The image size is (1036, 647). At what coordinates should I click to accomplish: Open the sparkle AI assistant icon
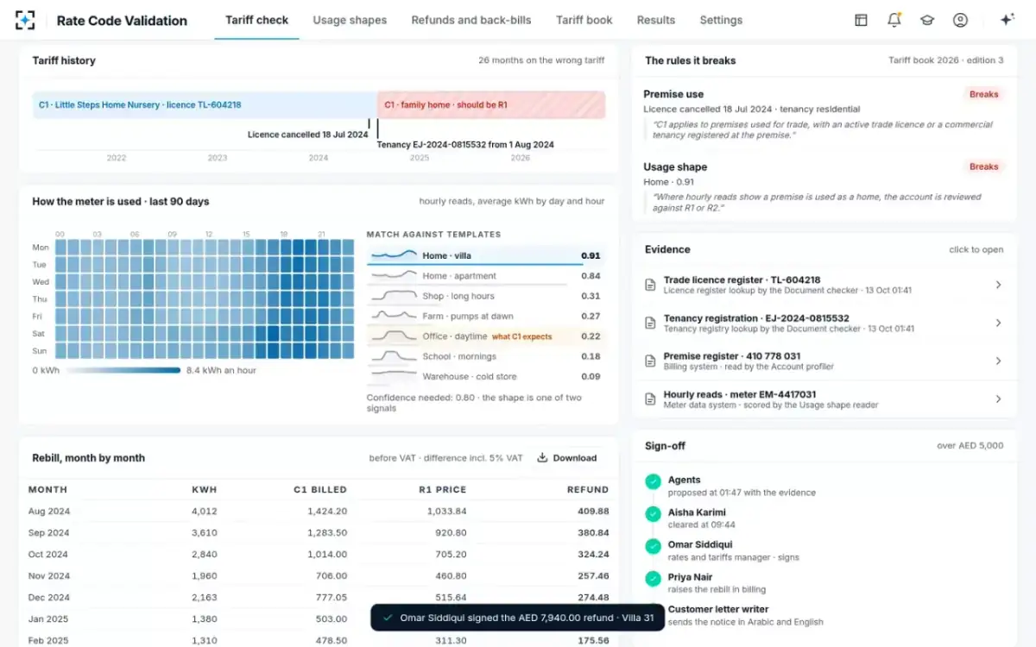coord(1006,20)
